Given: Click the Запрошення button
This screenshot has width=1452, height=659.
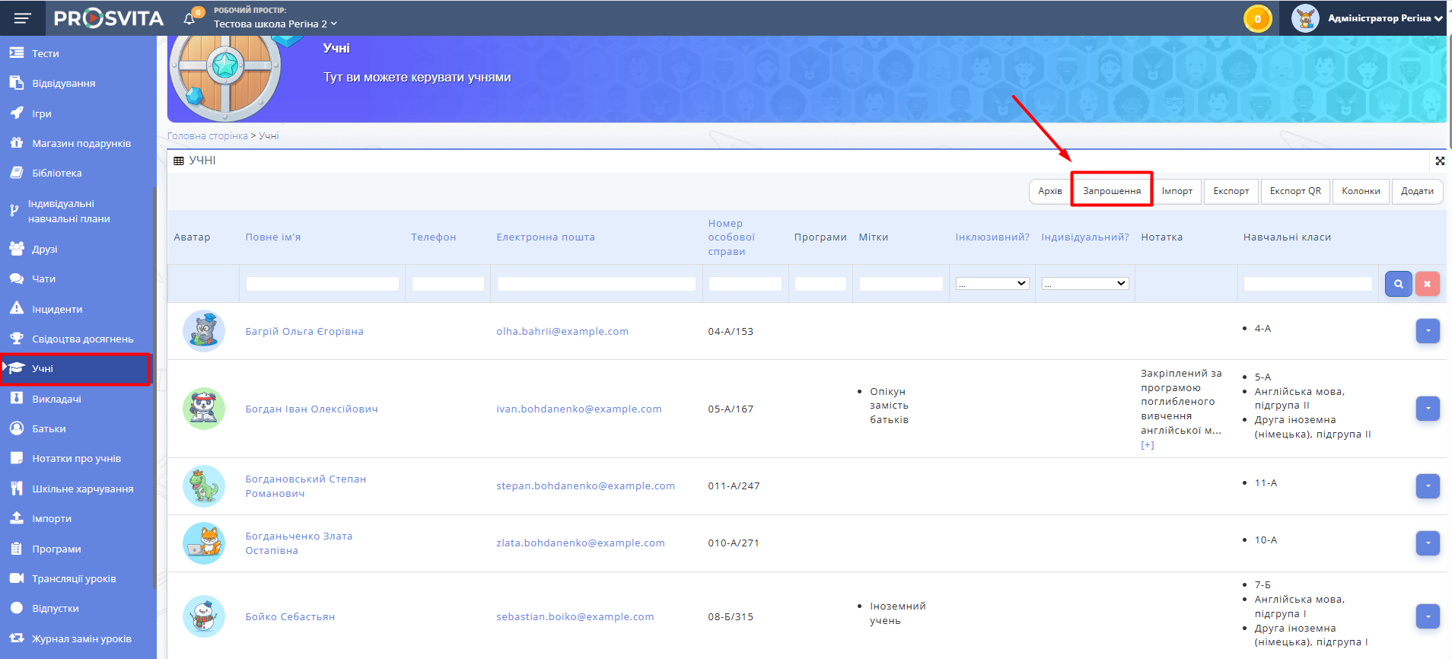Looking at the screenshot, I should 1112,191.
